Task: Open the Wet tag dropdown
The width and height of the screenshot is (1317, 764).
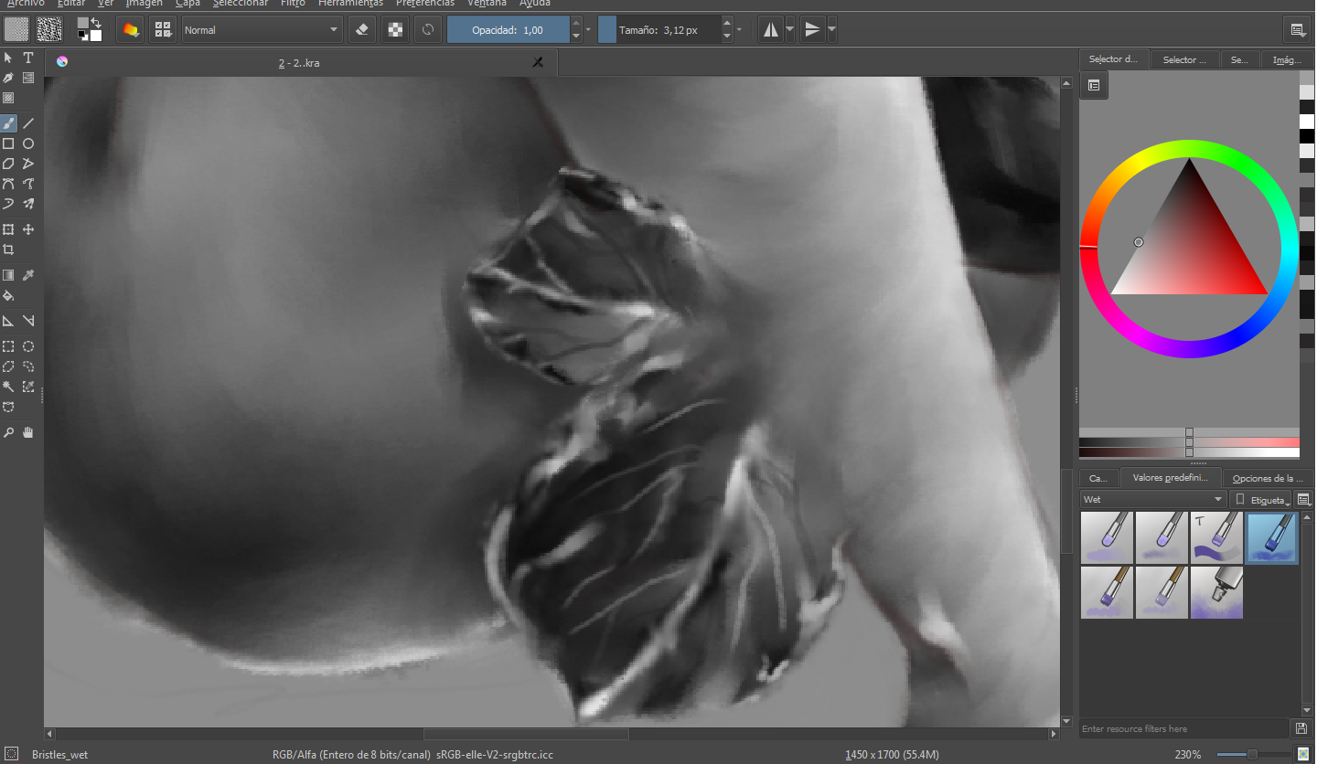Action: tap(1153, 500)
